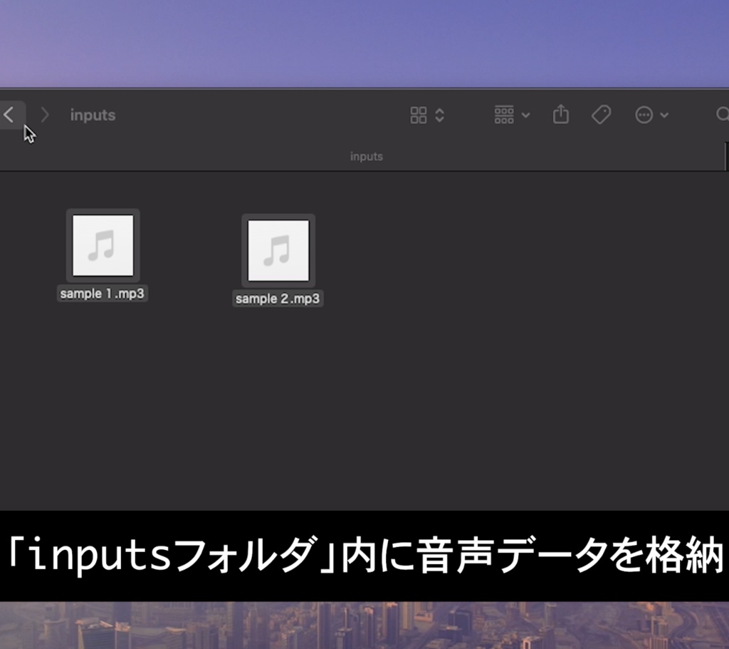Open the Finder search magnifier
Image resolution: width=729 pixels, height=649 pixels.
(x=722, y=115)
